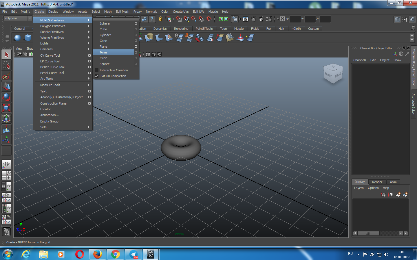Viewport: 417px width, 260px height.
Task: Switch to Persp/Outliner layout
Action: 6,186
